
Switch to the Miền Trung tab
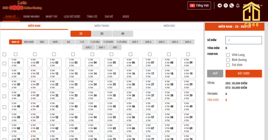point(102,26)
